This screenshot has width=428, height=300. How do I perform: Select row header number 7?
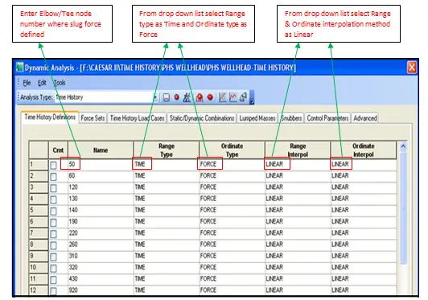39,233
